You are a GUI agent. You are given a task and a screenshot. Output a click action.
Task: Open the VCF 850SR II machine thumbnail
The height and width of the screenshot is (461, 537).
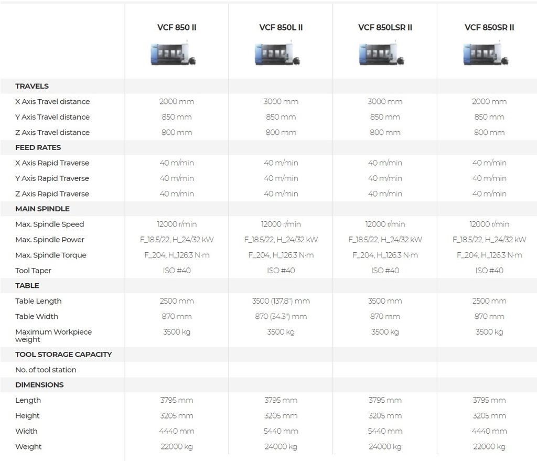[486, 53]
